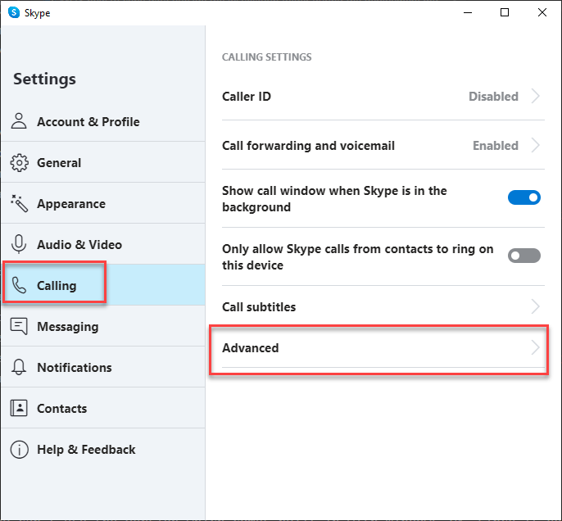Switch to the Messaging settings tab

coord(67,326)
